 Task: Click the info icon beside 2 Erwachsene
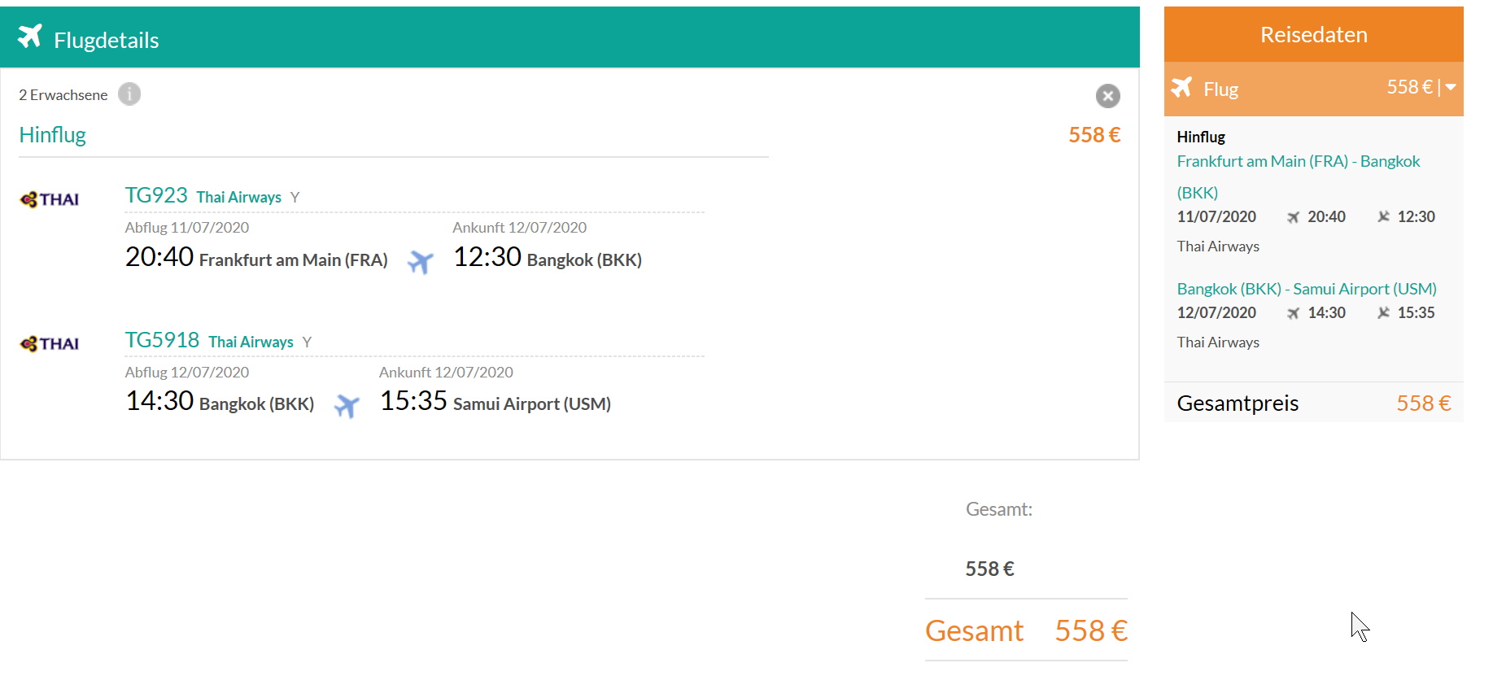(x=129, y=94)
